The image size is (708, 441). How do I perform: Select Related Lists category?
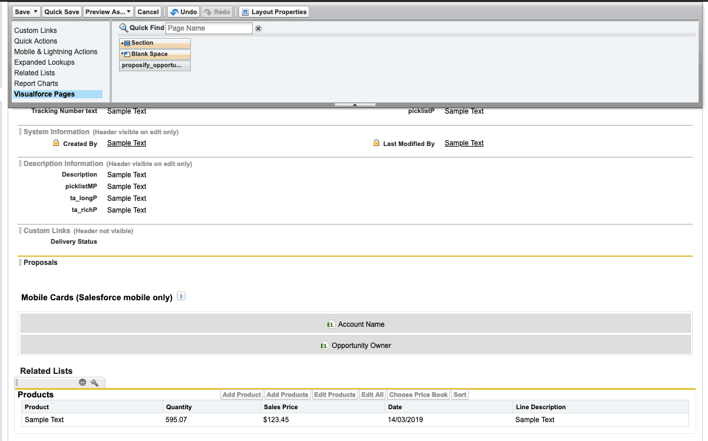tap(35, 73)
